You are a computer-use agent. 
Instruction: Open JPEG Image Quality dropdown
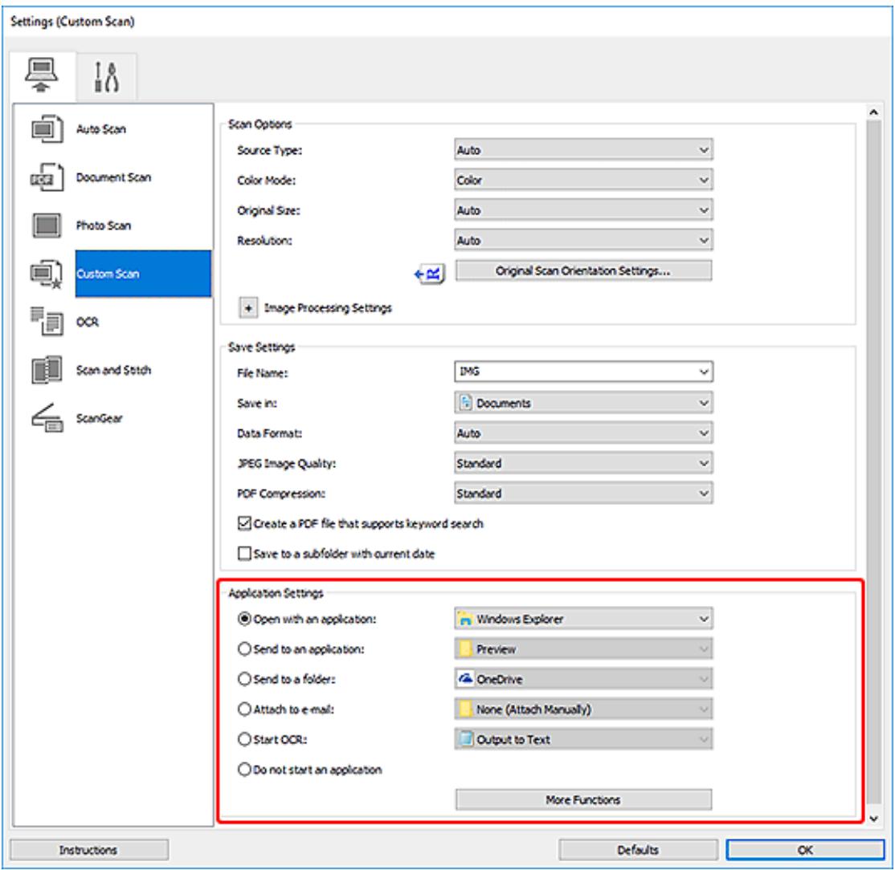(583, 464)
